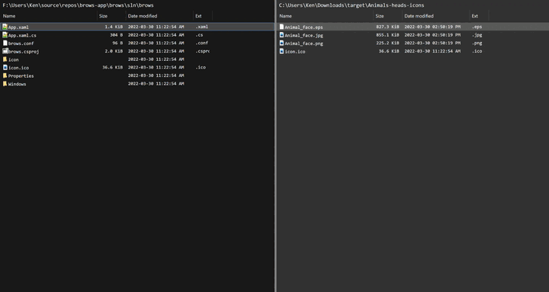Click the Animal_face.jpg file icon
This screenshot has height=292, width=549.
281,35
